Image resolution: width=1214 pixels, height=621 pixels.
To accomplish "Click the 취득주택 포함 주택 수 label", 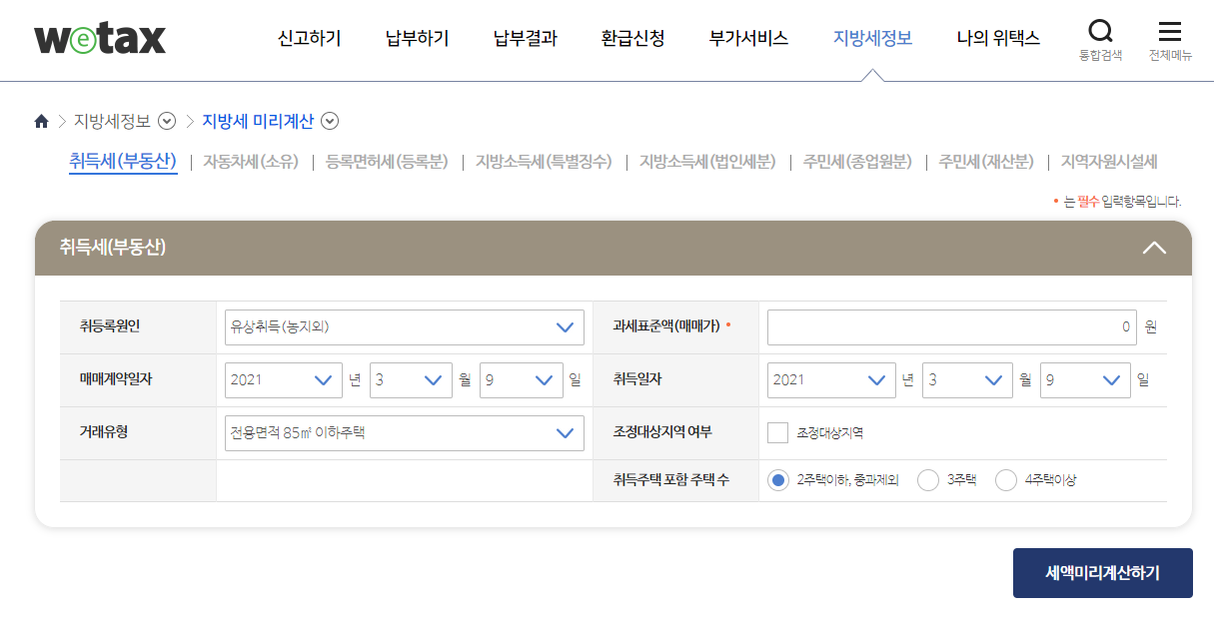I will click(x=670, y=480).
